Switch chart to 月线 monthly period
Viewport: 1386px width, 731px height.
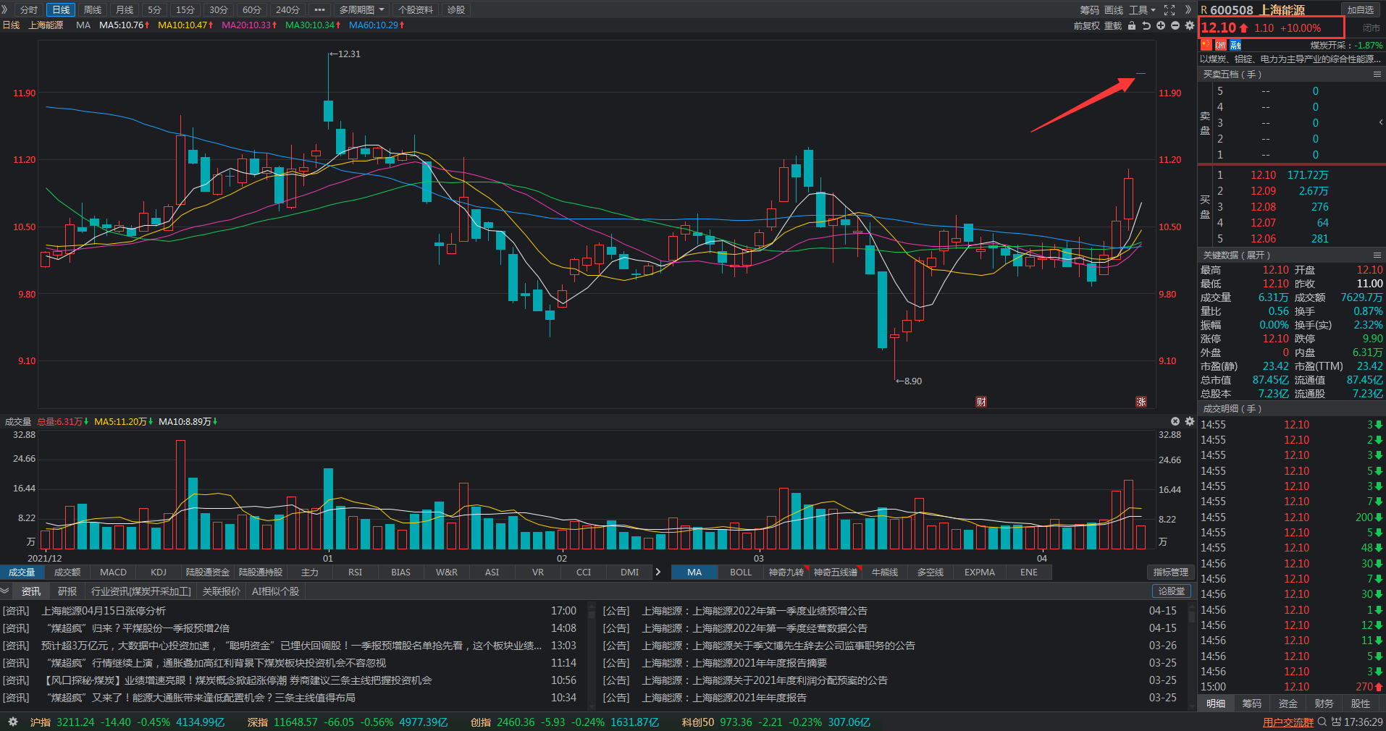click(125, 9)
